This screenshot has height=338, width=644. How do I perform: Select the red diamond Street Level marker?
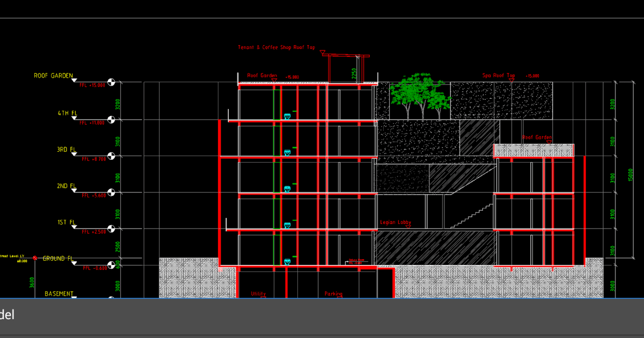[x=34, y=258]
